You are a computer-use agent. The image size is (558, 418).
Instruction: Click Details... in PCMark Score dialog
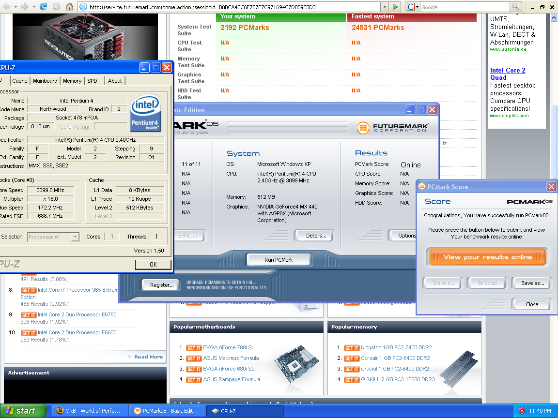pos(444,283)
